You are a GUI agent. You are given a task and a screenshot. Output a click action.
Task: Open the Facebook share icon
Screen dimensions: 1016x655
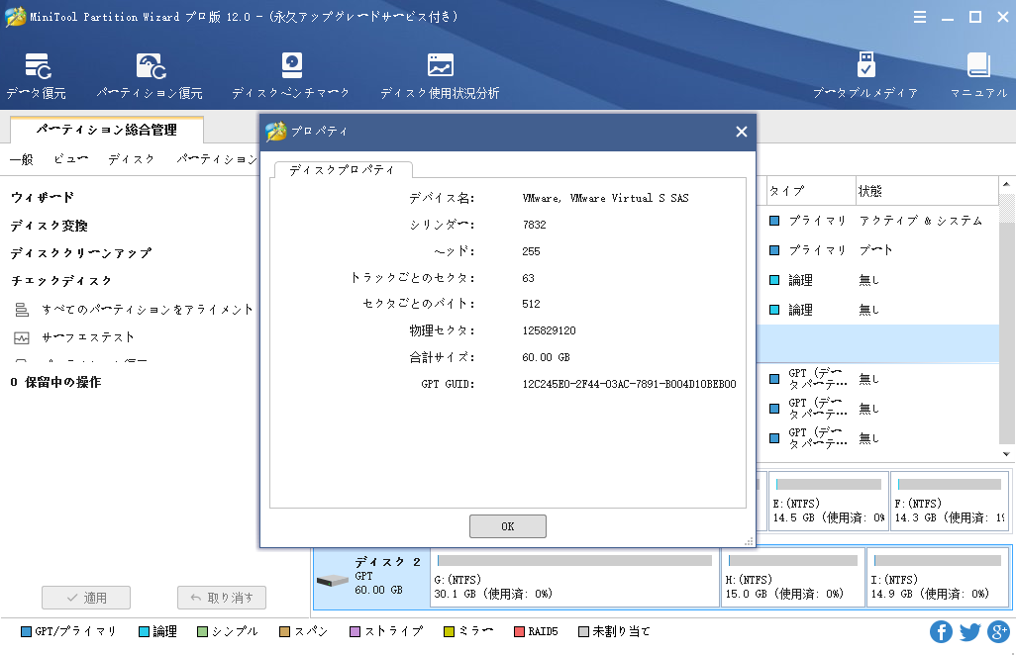[x=941, y=631]
